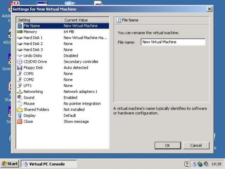225x169 pixels.
Task: Click the Hard Disk 1 drive icon
Action: (20, 38)
